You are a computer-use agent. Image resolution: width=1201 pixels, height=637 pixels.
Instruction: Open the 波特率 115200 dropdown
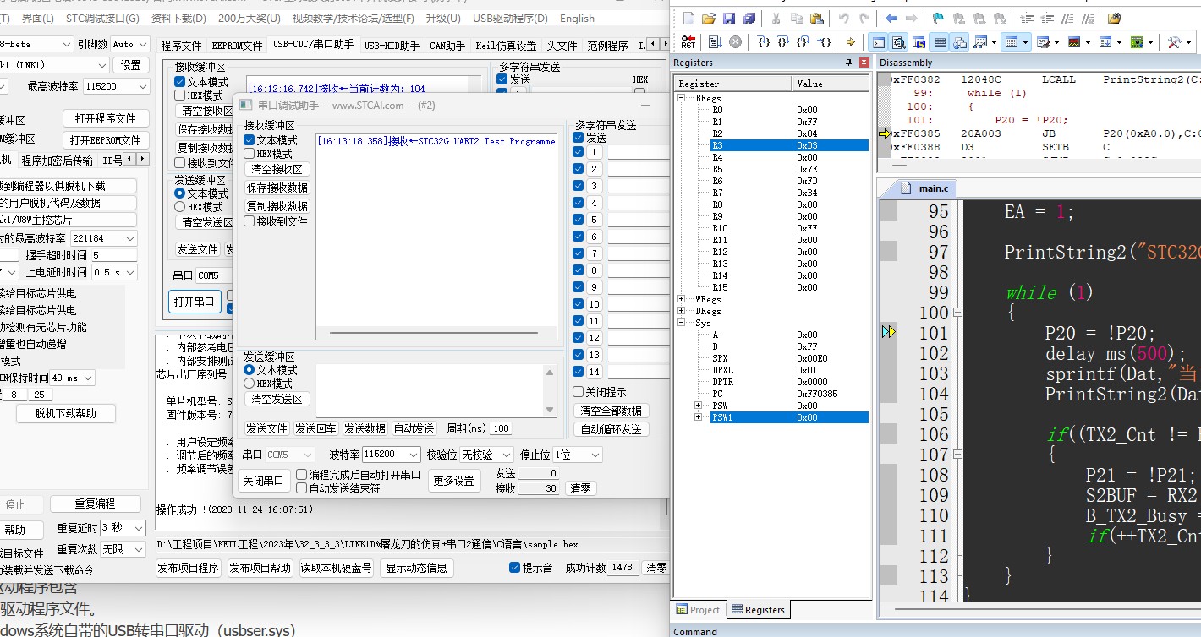391,455
